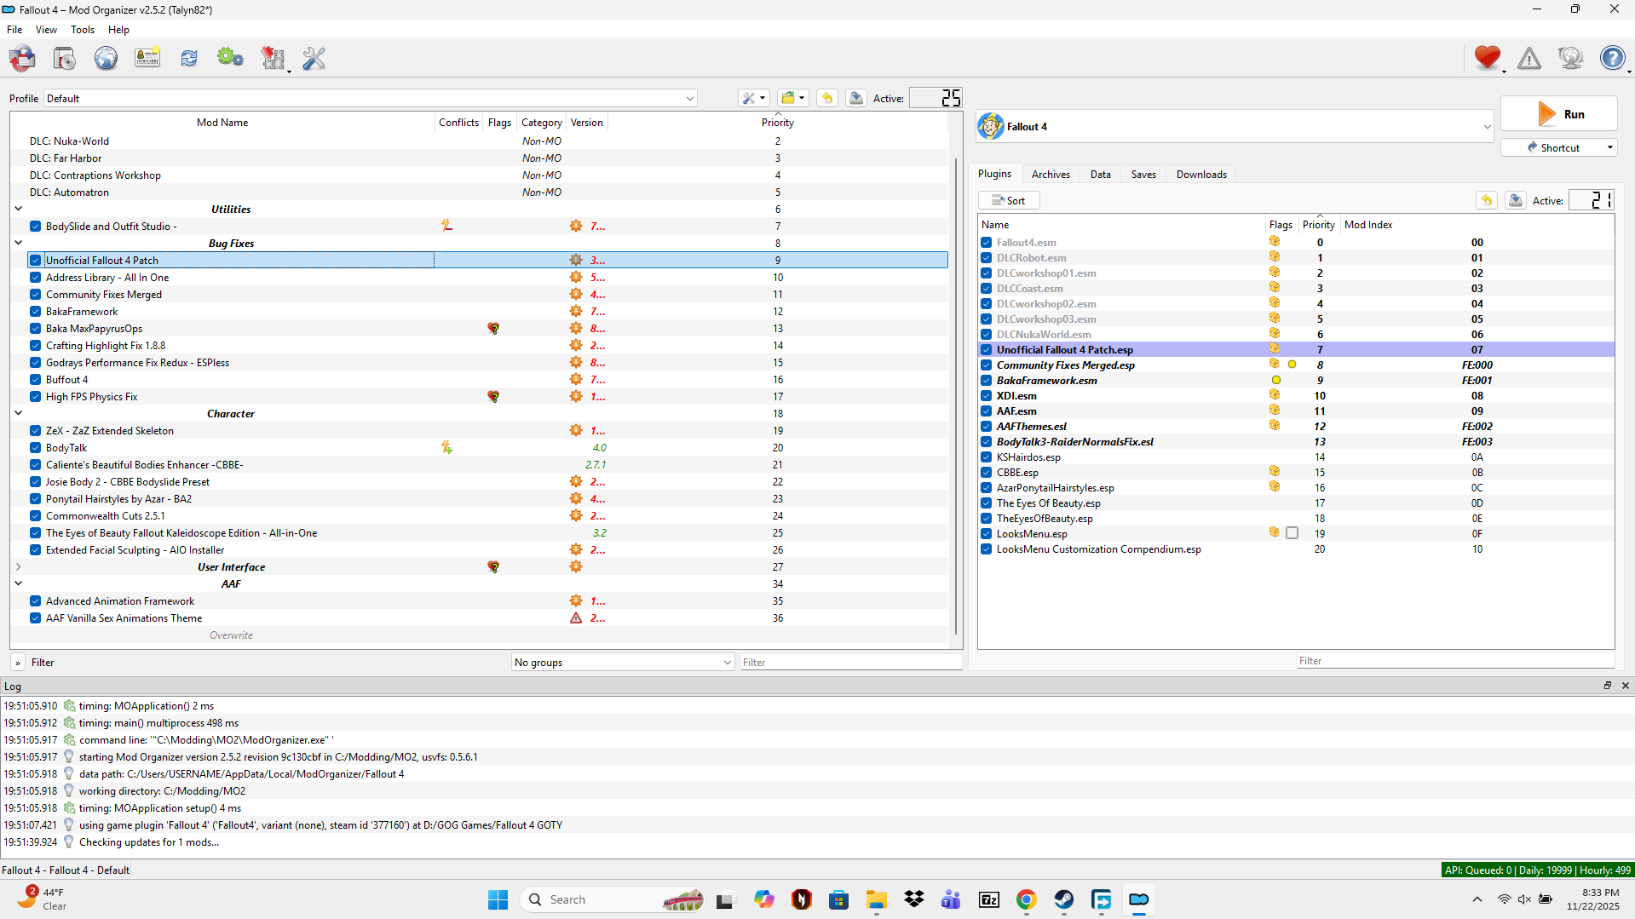1635x919 pixels.
Task: Switch to the Archives tab
Action: [1051, 175]
